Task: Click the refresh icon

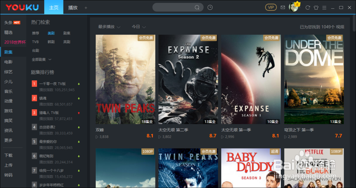Action: point(308,7)
